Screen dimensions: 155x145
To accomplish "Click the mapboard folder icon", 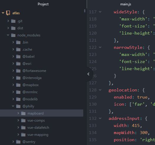I will pyautogui.click(x=23, y=113).
